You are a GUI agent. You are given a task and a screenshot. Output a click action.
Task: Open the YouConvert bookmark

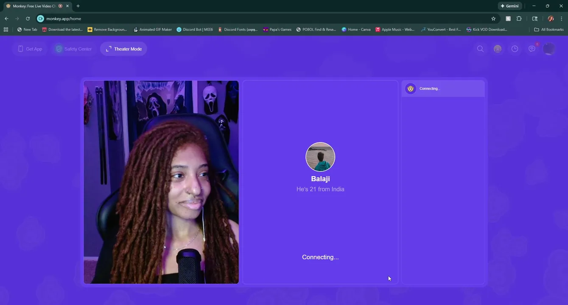click(441, 30)
